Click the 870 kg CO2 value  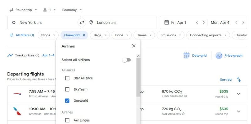point(172,91)
